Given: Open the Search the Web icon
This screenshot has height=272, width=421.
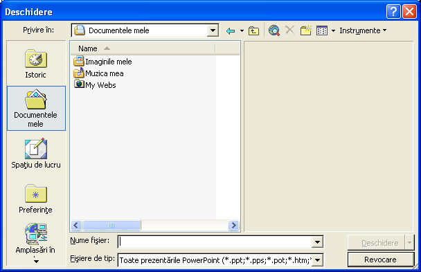Looking at the screenshot, I should click(x=274, y=30).
